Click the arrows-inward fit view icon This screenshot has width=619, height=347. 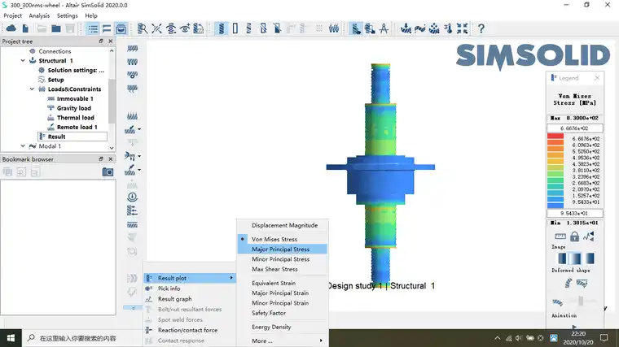pyautogui.click(x=463, y=28)
